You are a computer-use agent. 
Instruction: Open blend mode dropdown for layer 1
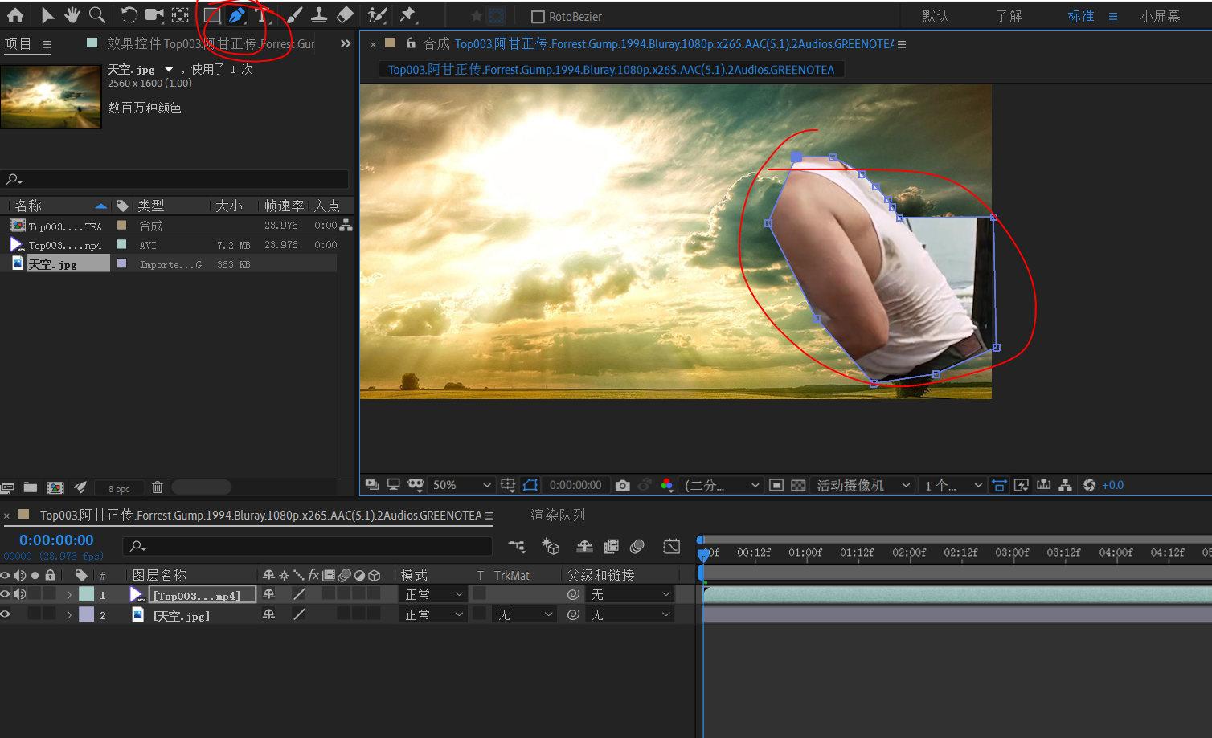(434, 594)
